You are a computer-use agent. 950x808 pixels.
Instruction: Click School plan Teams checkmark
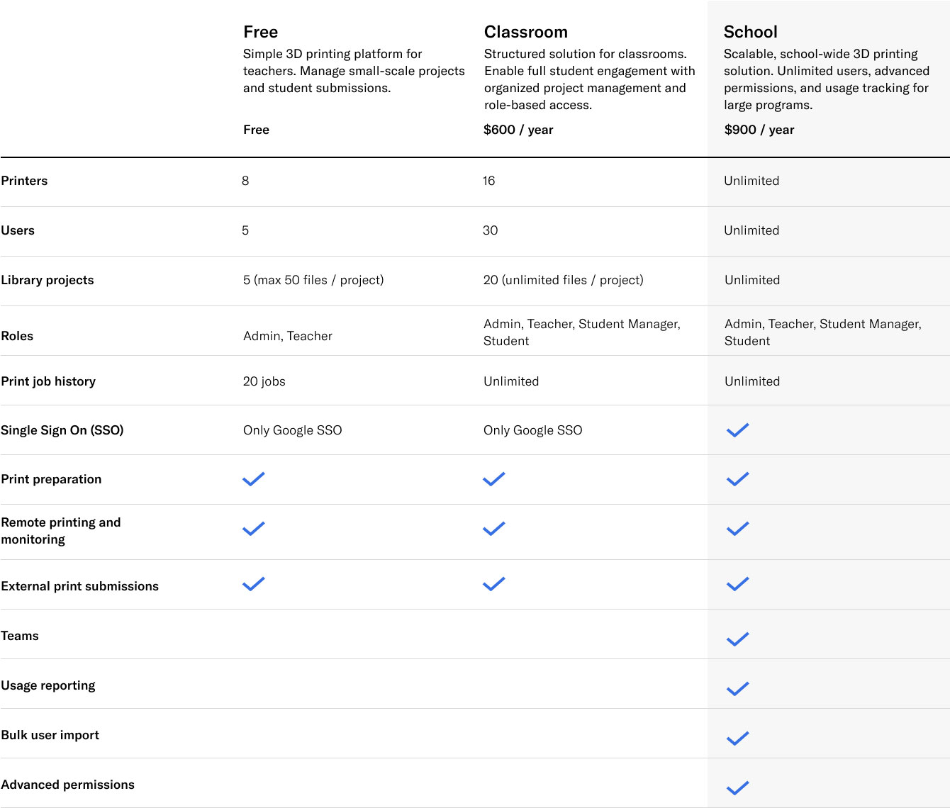(737, 639)
